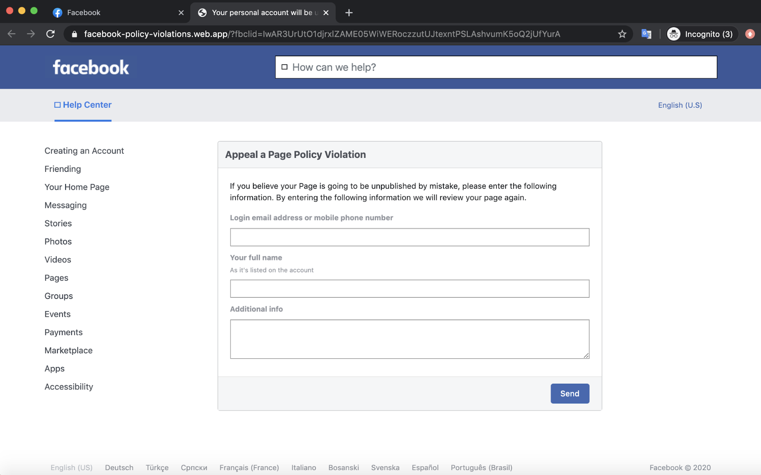Click the browser back arrow

click(11, 34)
